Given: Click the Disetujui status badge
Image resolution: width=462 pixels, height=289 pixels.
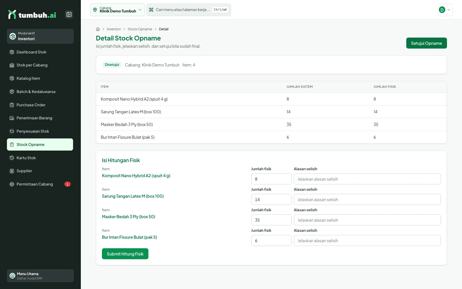Looking at the screenshot, I should click(x=112, y=65).
